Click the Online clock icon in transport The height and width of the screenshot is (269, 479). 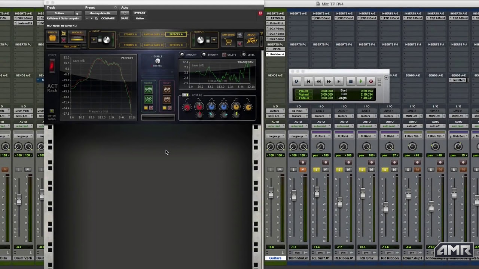(x=296, y=81)
